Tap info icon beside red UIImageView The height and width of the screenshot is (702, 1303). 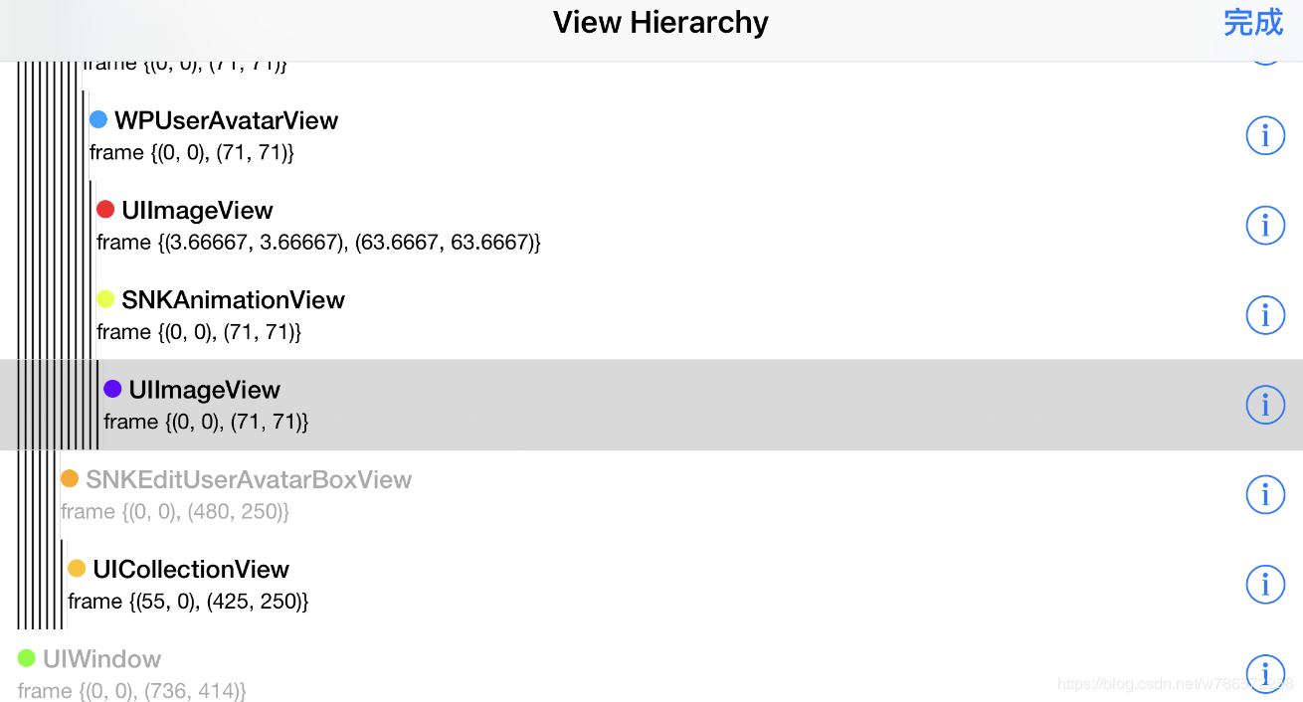click(x=1265, y=226)
